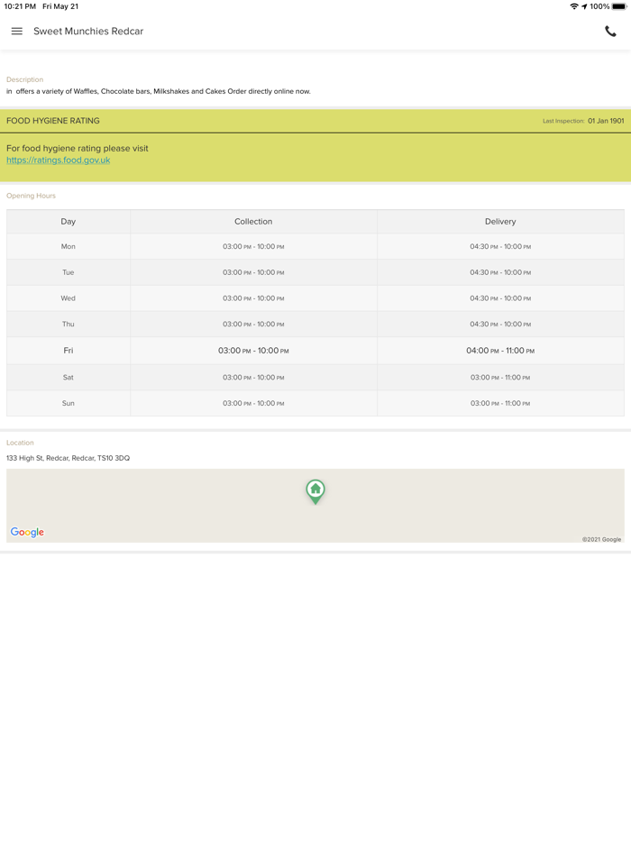Select the Sun day cell
Viewport: 631px width, 842px height.
click(x=69, y=403)
